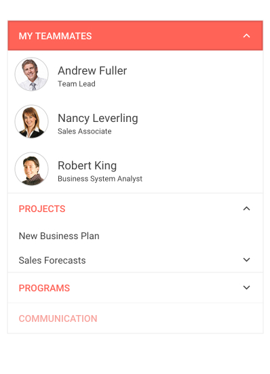Collapse the My Teammates panel chevron
This screenshot has height=374, width=270.
coord(246,36)
